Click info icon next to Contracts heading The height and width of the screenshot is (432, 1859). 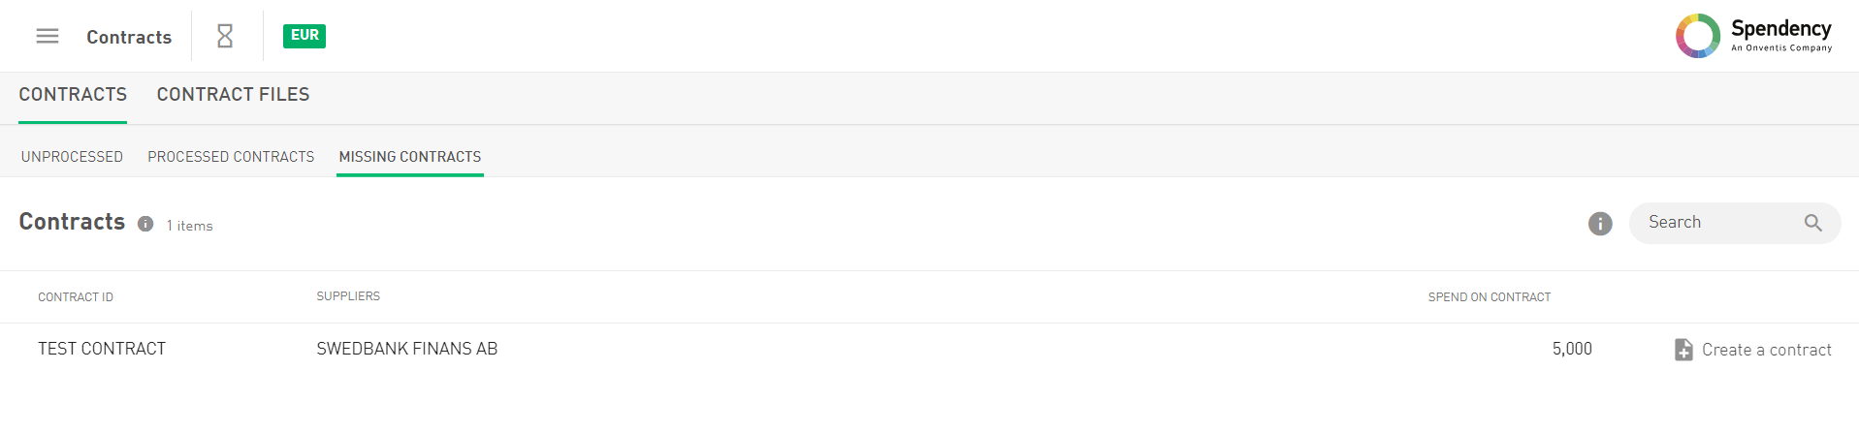[145, 224]
